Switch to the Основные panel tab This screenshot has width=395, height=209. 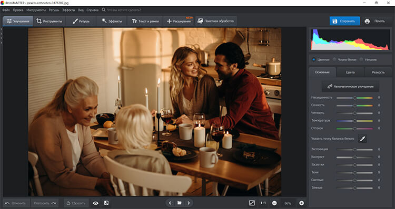pos(322,72)
